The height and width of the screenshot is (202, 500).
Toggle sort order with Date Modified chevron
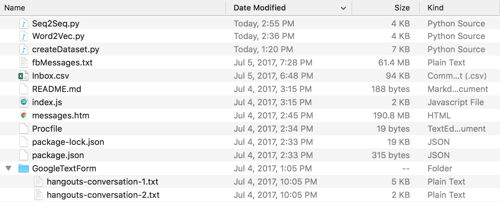point(343,8)
